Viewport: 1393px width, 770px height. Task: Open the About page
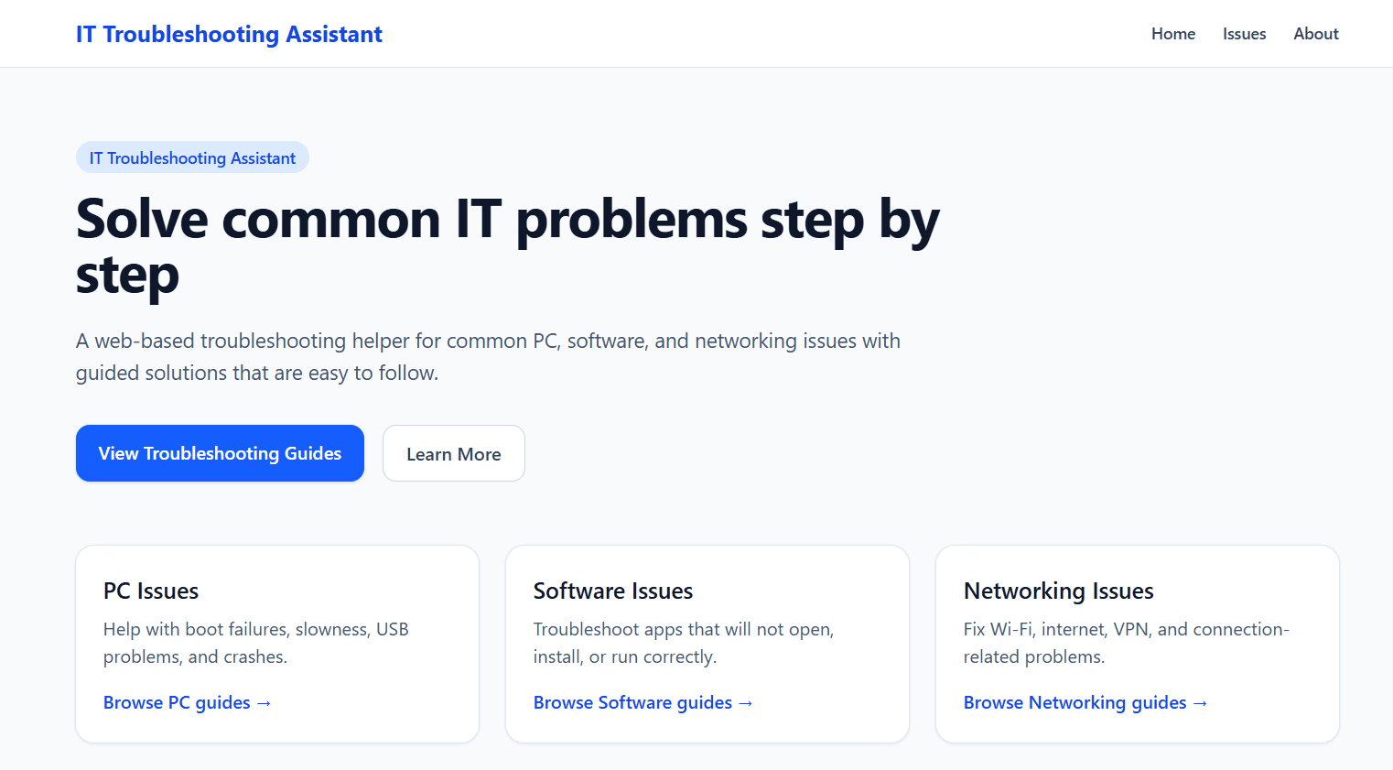tap(1315, 34)
